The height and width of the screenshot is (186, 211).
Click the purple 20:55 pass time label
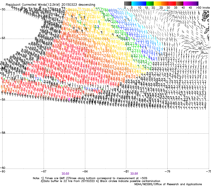click(x=65, y=174)
